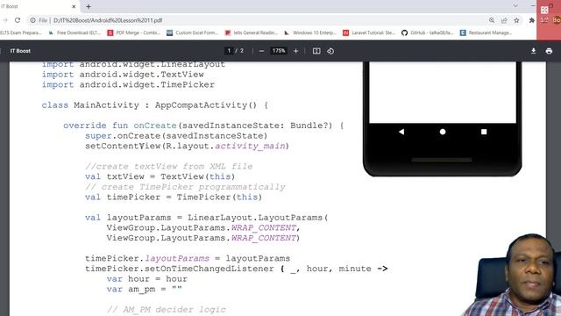Viewport: 561px width, 316px height.
Task: Open the Windows 10 Enterp bookmark
Action: 309,32
